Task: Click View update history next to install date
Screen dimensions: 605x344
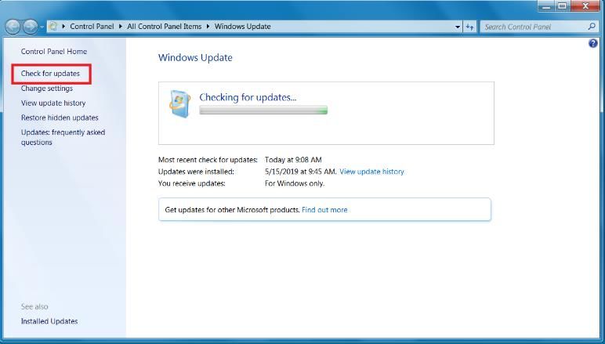Action: [x=371, y=172]
